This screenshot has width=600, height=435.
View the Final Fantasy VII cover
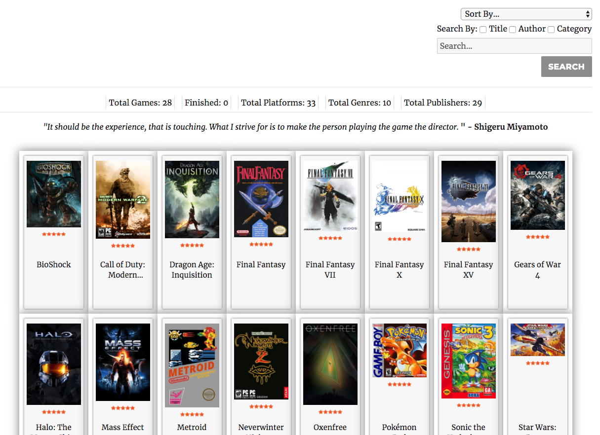330,196
